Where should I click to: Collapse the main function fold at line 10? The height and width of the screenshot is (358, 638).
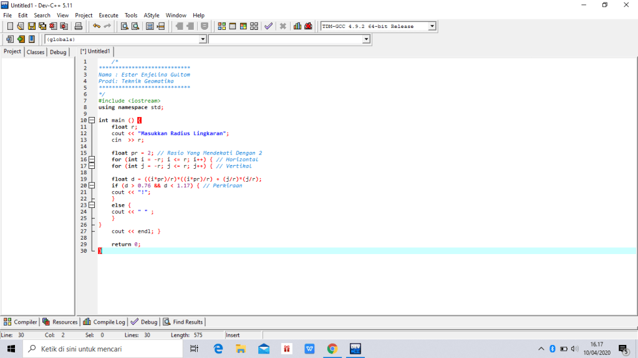(91, 120)
